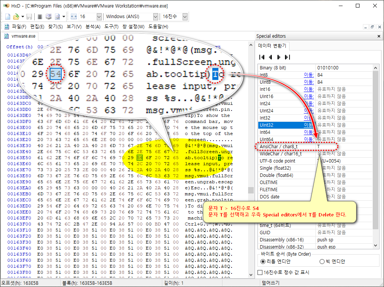Open the Windows (ANSI) encoding dropdown

[x=155, y=17]
